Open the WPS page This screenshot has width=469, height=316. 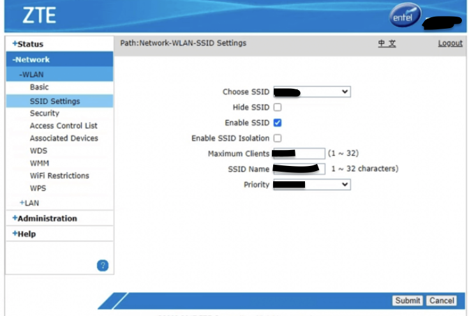(38, 188)
